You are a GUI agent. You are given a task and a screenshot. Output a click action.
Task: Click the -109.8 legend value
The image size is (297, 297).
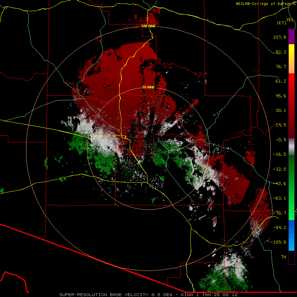[278, 242]
